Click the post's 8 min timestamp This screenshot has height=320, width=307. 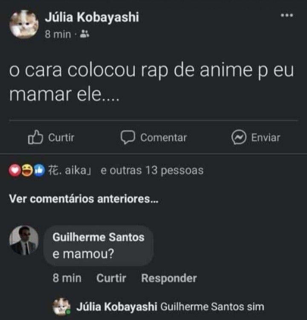(x=58, y=35)
